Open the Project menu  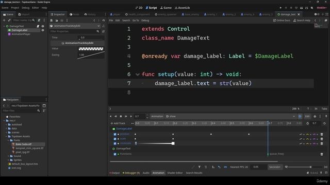point(15,8)
